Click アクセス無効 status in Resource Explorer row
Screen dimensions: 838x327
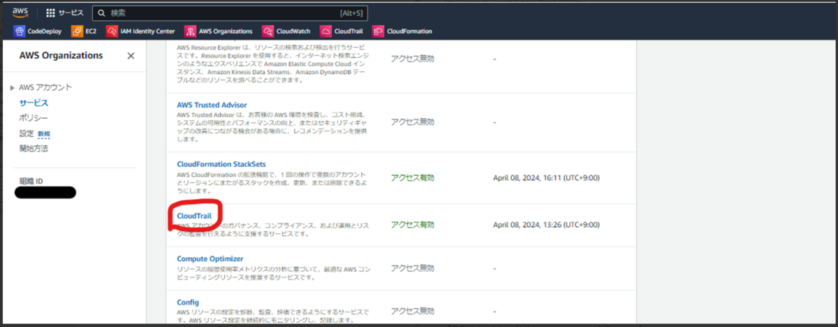(x=413, y=59)
